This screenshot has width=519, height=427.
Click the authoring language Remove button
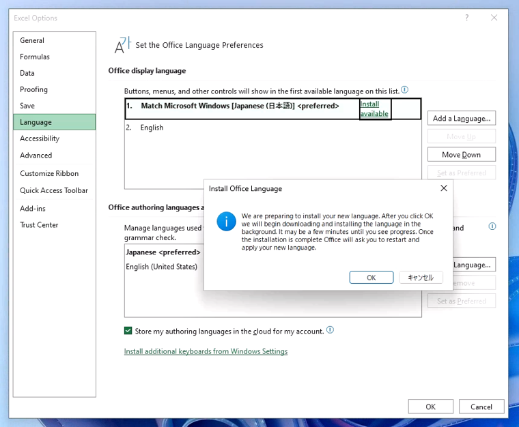(x=474, y=283)
